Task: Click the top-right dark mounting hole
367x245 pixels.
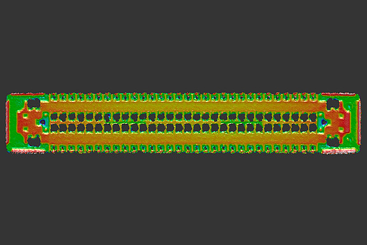Action: [333, 103]
